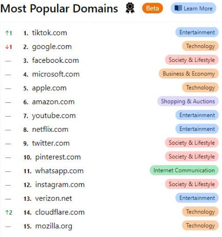Select the netflix.com domain entry

[50, 130]
